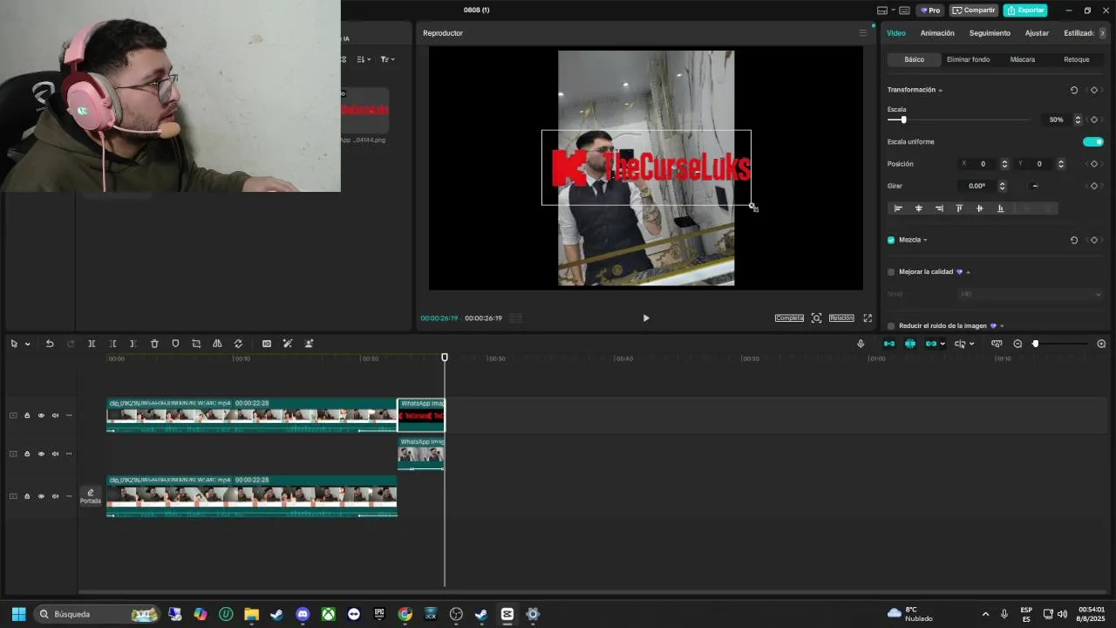This screenshot has height=628, width=1116.
Task: Uncheck the Mezcla checkbox
Action: 891,240
